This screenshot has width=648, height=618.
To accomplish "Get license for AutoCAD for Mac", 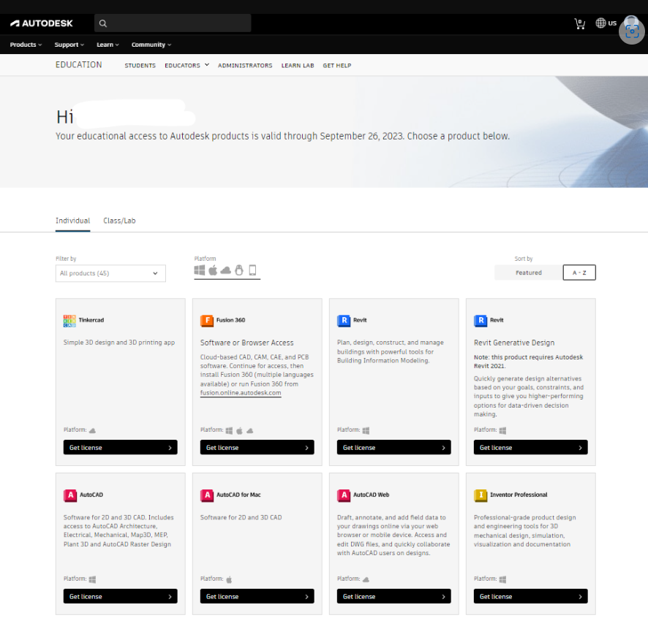I will pyautogui.click(x=257, y=597).
